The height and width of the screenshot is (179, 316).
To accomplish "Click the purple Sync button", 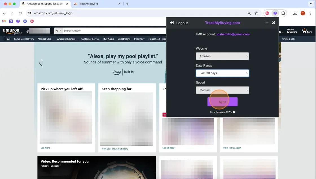I will coord(222,102).
